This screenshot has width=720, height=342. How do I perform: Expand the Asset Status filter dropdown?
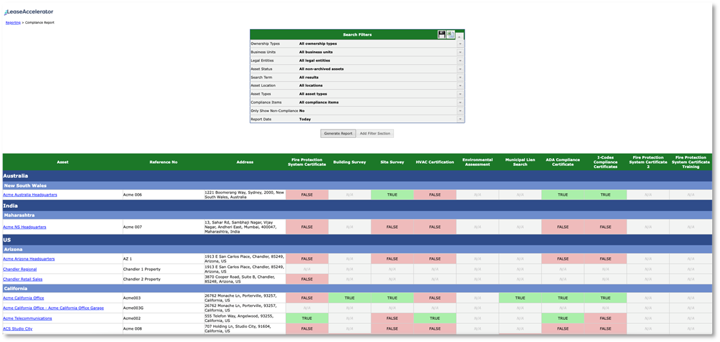(x=460, y=69)
